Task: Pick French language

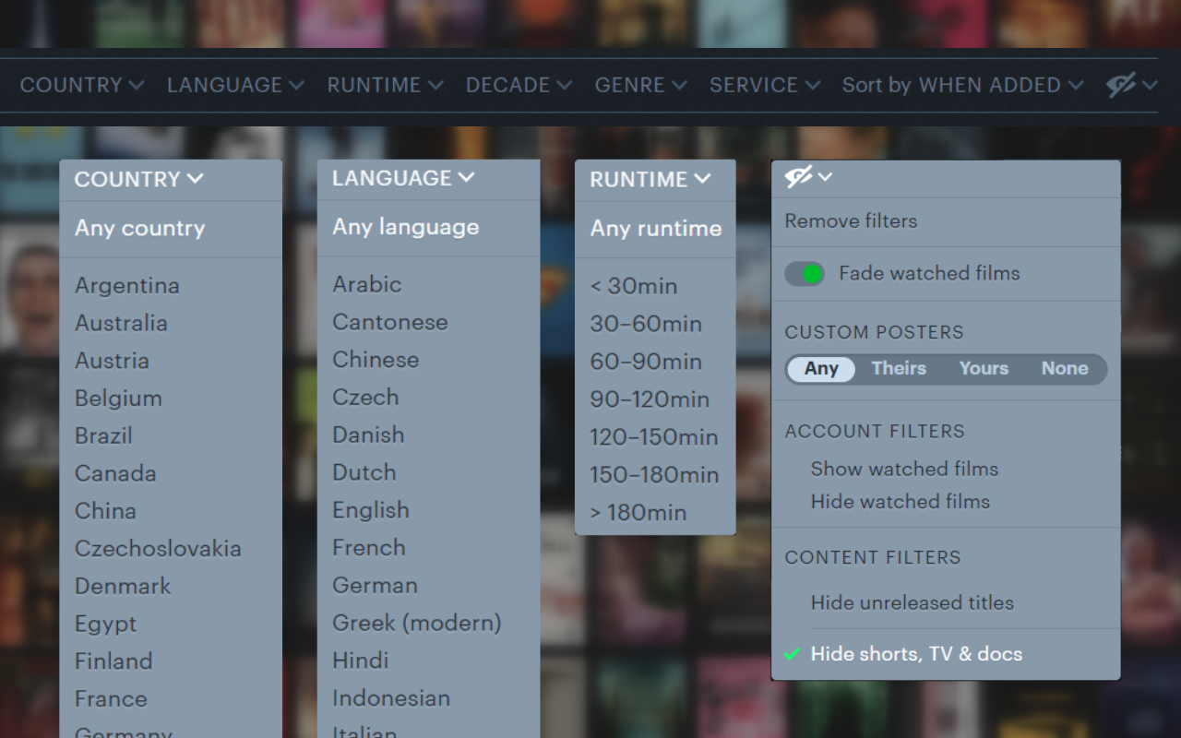Action: (369, 549)
